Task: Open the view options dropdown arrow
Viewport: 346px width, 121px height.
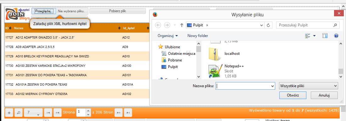Action: (x=315, y=36)
